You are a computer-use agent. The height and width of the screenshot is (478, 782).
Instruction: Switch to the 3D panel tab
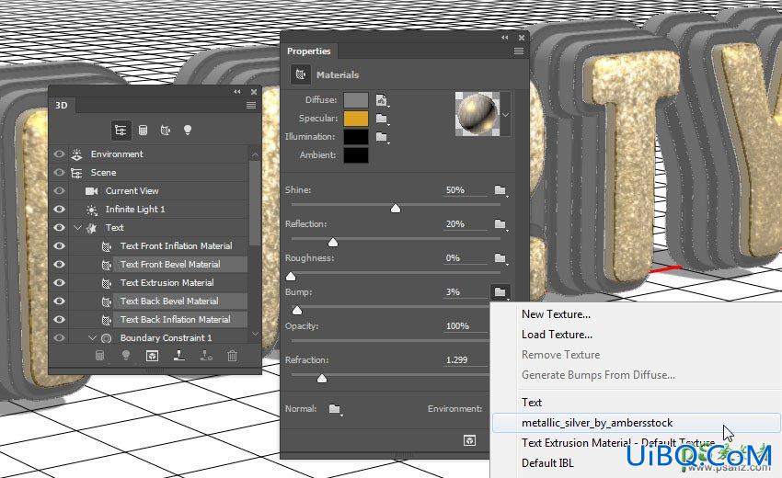[x=62, y=105]
